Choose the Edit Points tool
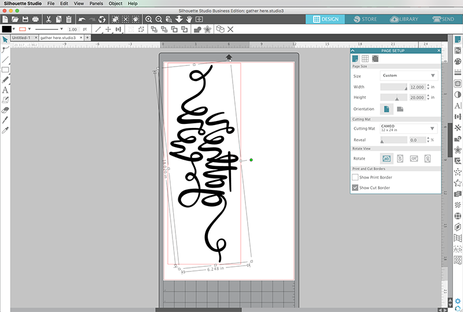463x312 pixels. pos(5,49)
